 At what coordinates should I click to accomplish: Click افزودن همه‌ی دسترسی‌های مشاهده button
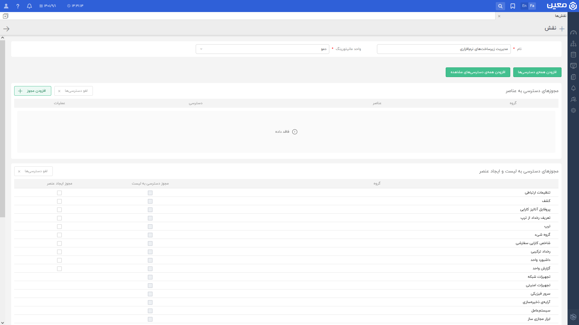(478, 72)
